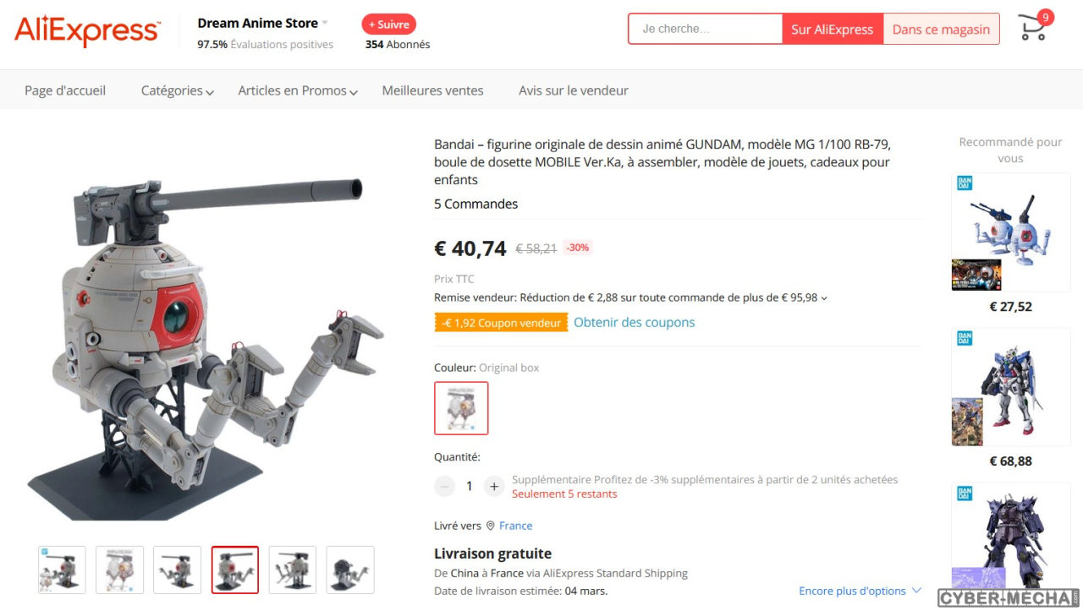The image size is (1083, 611).
Task: Show Encore plus d'options shipping choices
Action: pyautogui.click(x=860, y=591)
